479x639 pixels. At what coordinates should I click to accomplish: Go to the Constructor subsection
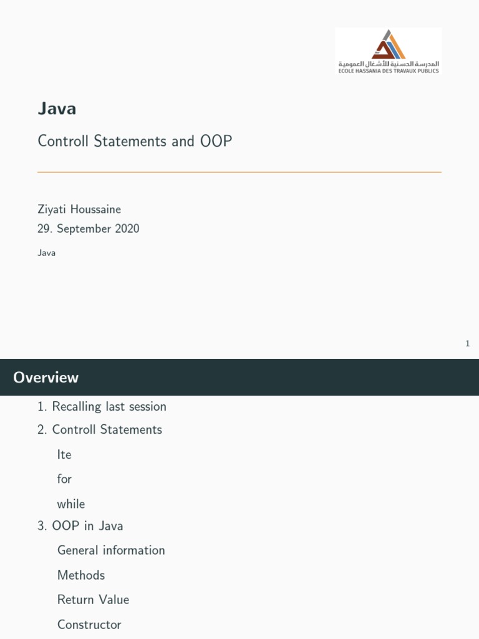tap(89, 624)
